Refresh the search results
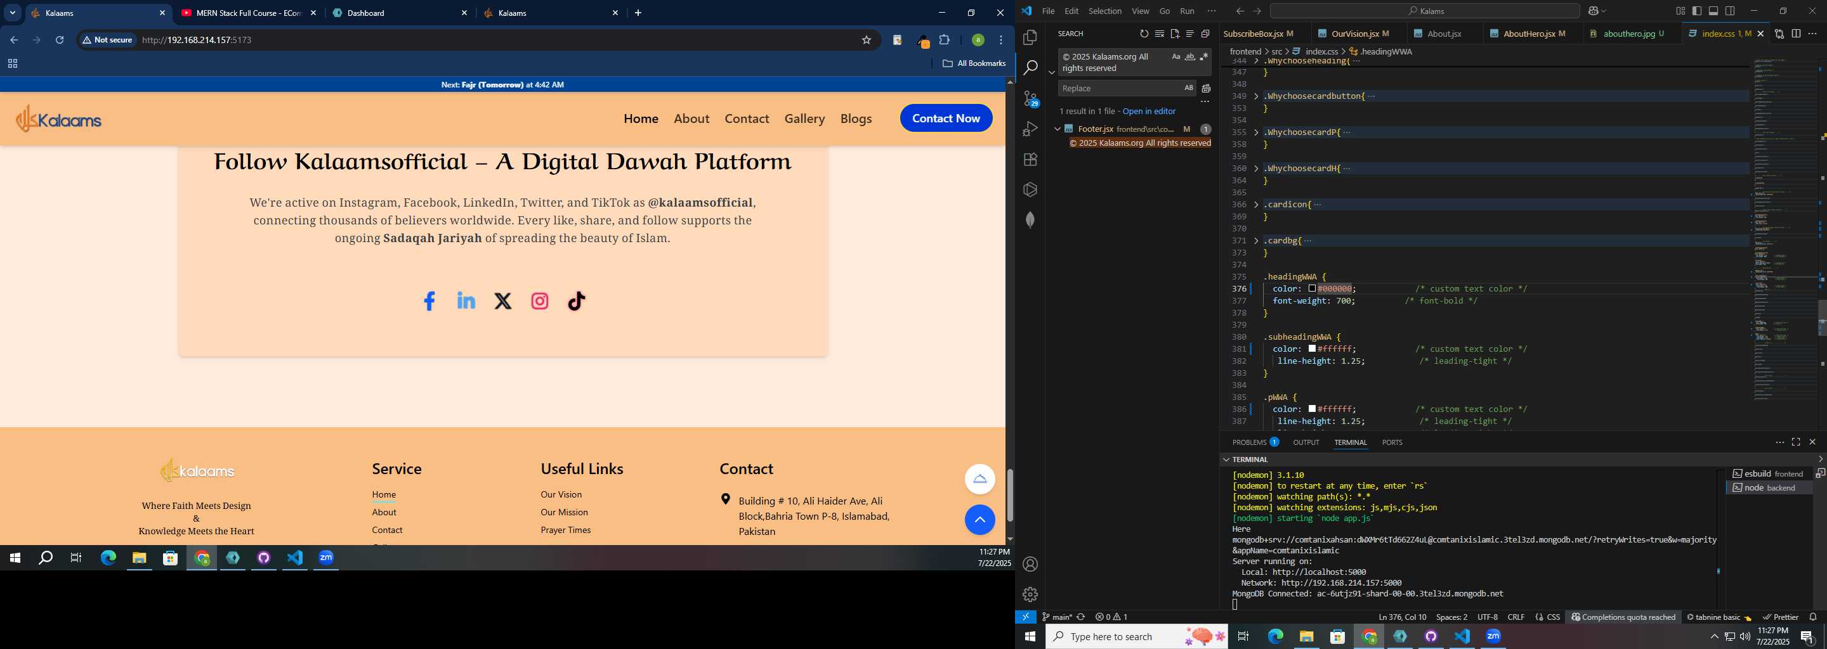The width and height of the screenshot is (1827, 649). click(1143, 34)
